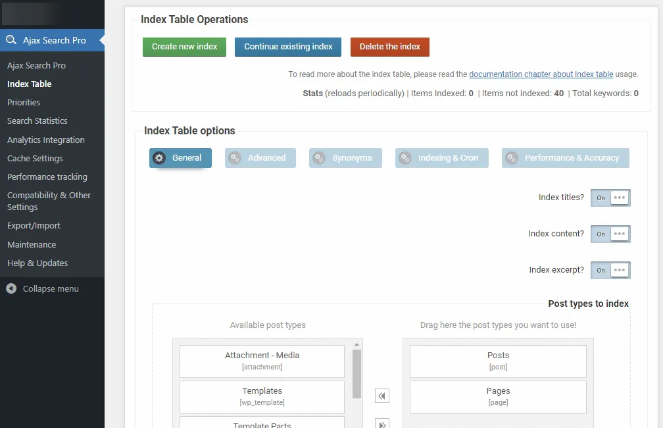The width and height of the screenshot is (663, 428).
Task: Click the Delete the index button
Action: click(x=389, y=47)
